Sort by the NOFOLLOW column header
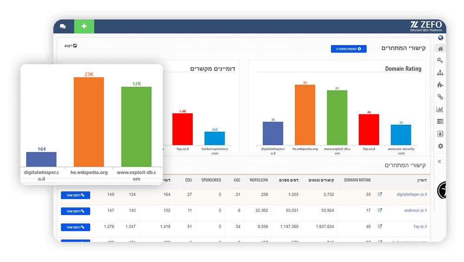This screenshot has width=464, height=262. click(258, 180)
